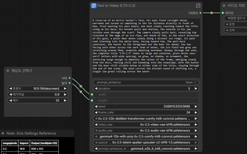Increase frame_rate with right arrow
Image resolution: width=247 pixels, height=154 pixels.
point(196,112)
